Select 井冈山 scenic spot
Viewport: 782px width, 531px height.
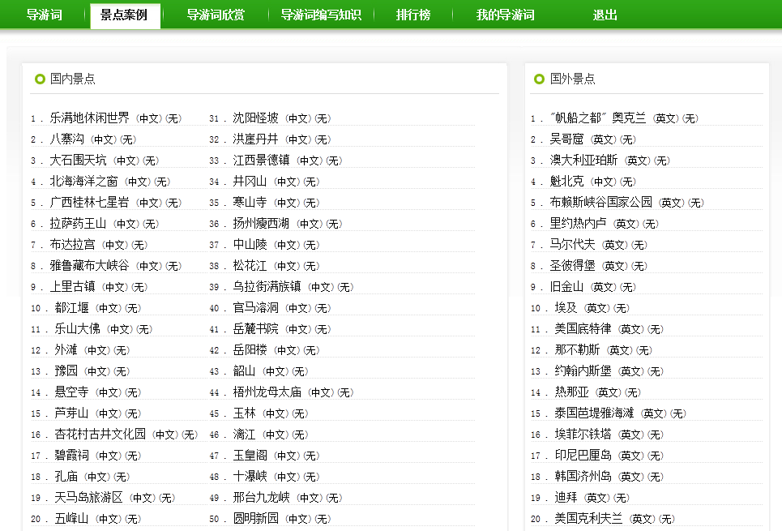click(250, 181)
